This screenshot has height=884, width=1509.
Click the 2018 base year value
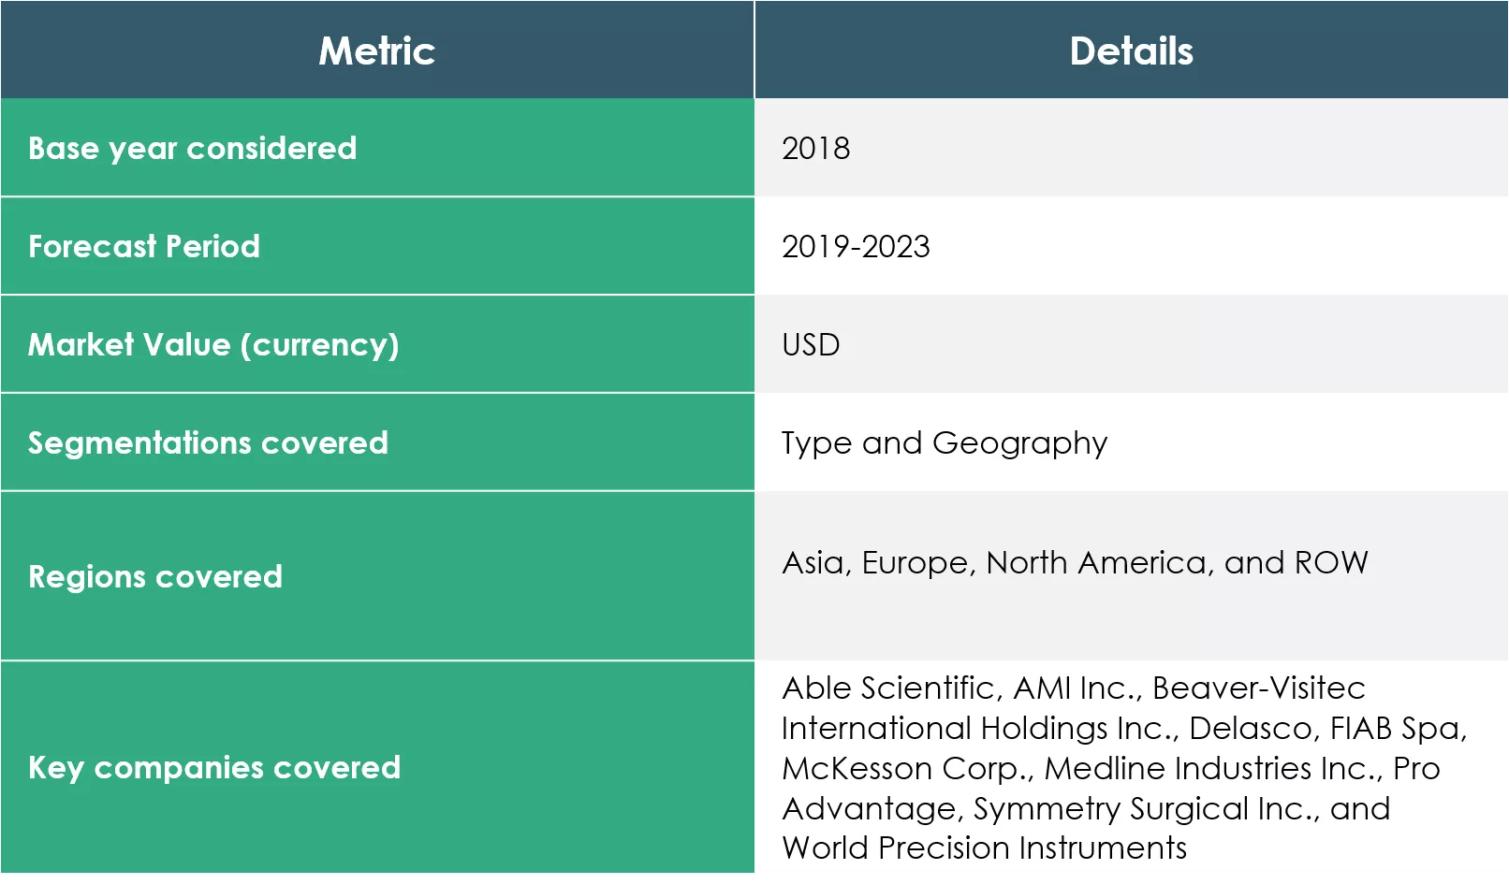pos(816,148)
